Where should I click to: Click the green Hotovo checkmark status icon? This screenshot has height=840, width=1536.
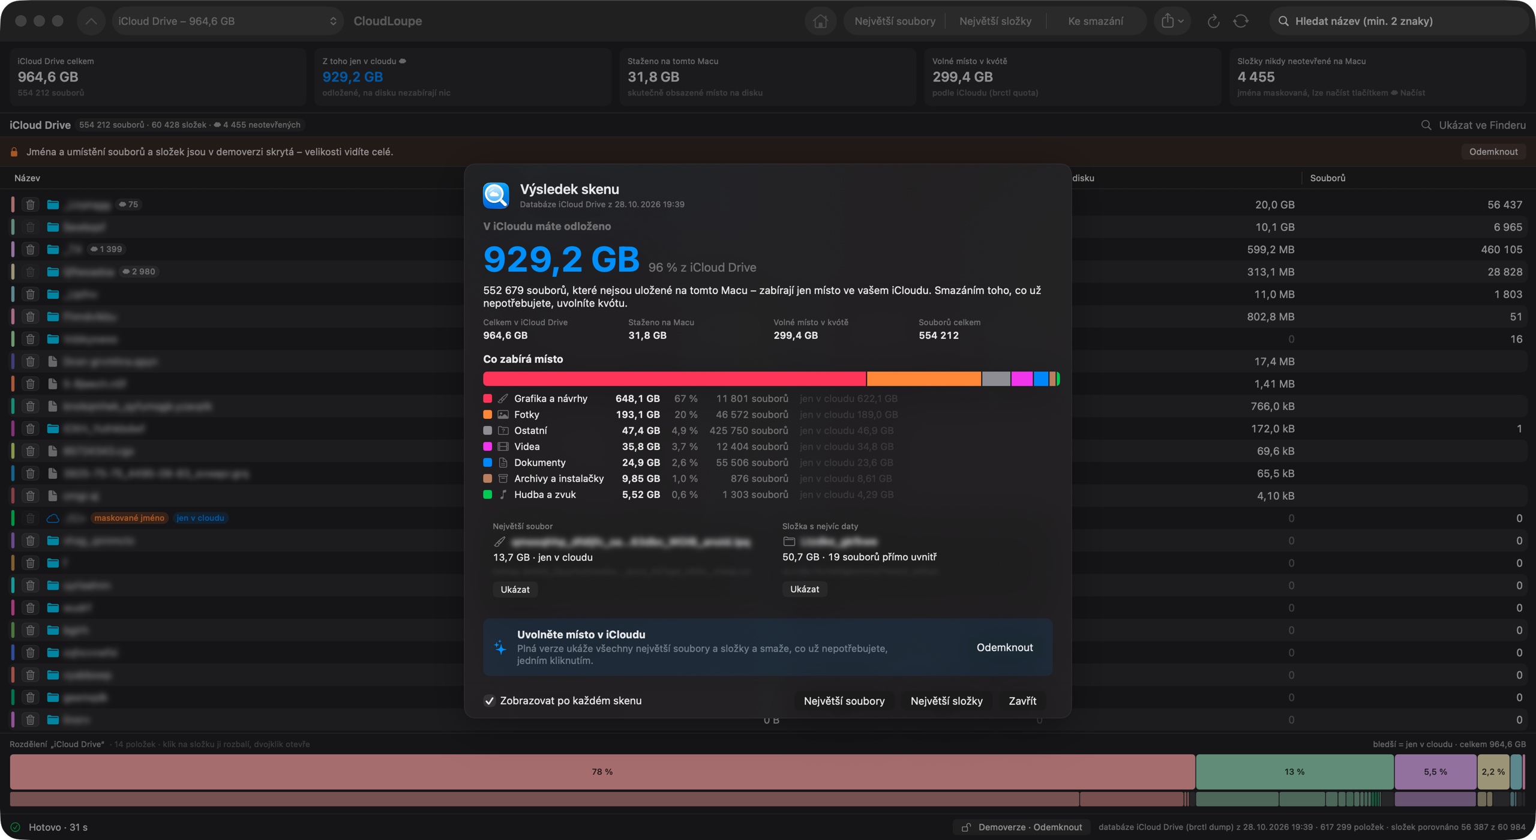[16, 827]
